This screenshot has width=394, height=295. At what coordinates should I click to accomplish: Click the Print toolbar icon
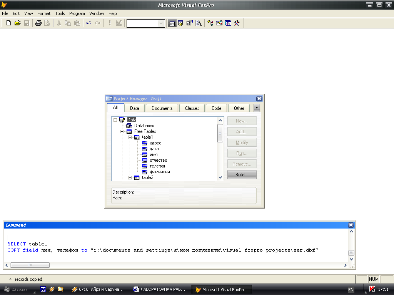pyautogui.click(x=38, y=23)
